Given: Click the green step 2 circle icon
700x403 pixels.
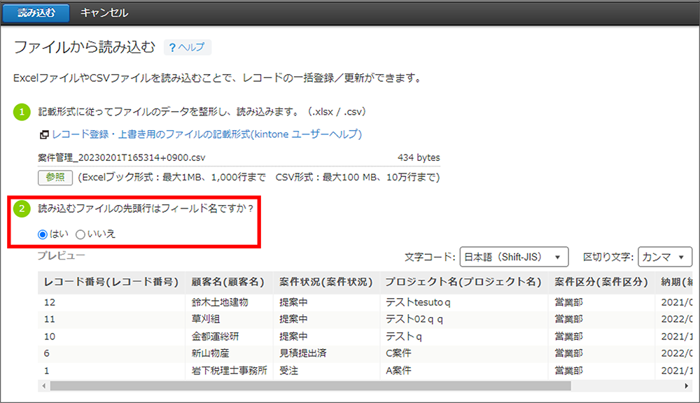Looking at the screenshot, I should click(x=22, y=208).
